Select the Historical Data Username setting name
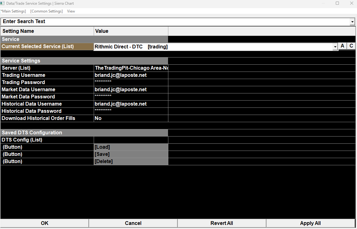The image size is (357, 229). pyautogui.click(x=47, y=104)
